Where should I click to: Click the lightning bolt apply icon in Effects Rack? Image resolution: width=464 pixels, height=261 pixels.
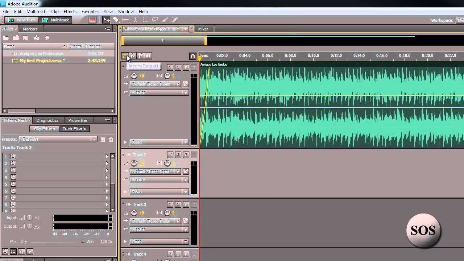30,251
